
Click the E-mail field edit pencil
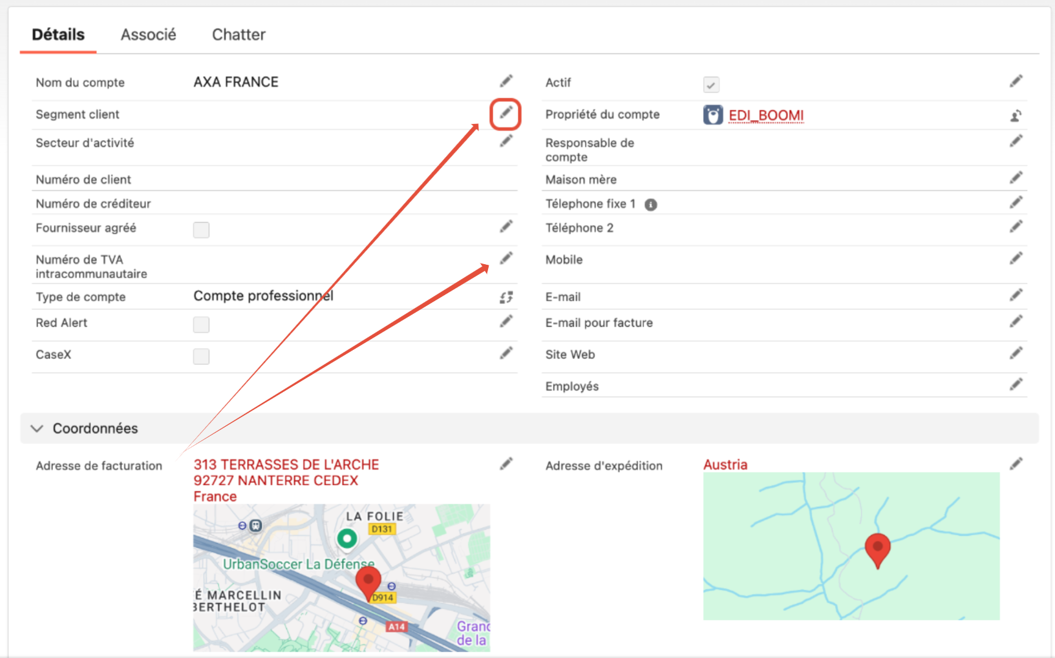point(1016,295)
